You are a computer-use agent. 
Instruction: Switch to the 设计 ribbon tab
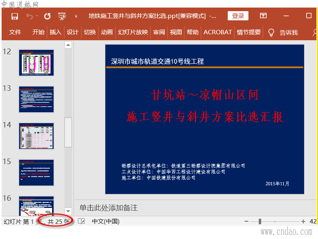tap(73, 32)
